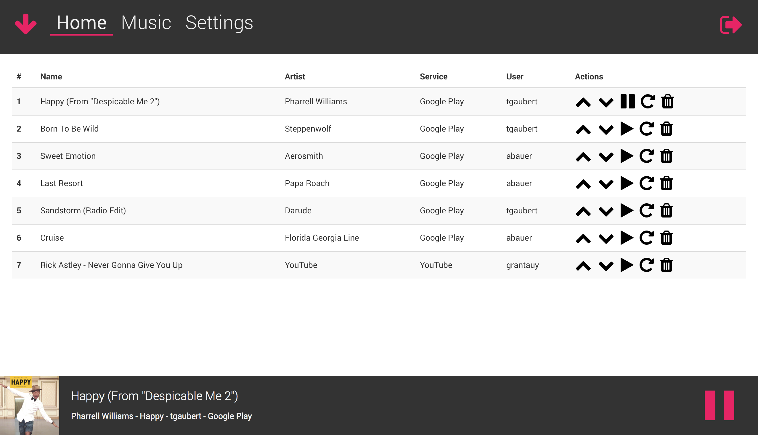Restart the currently playing Happy track
758x435 pixels.
(648, 101)
